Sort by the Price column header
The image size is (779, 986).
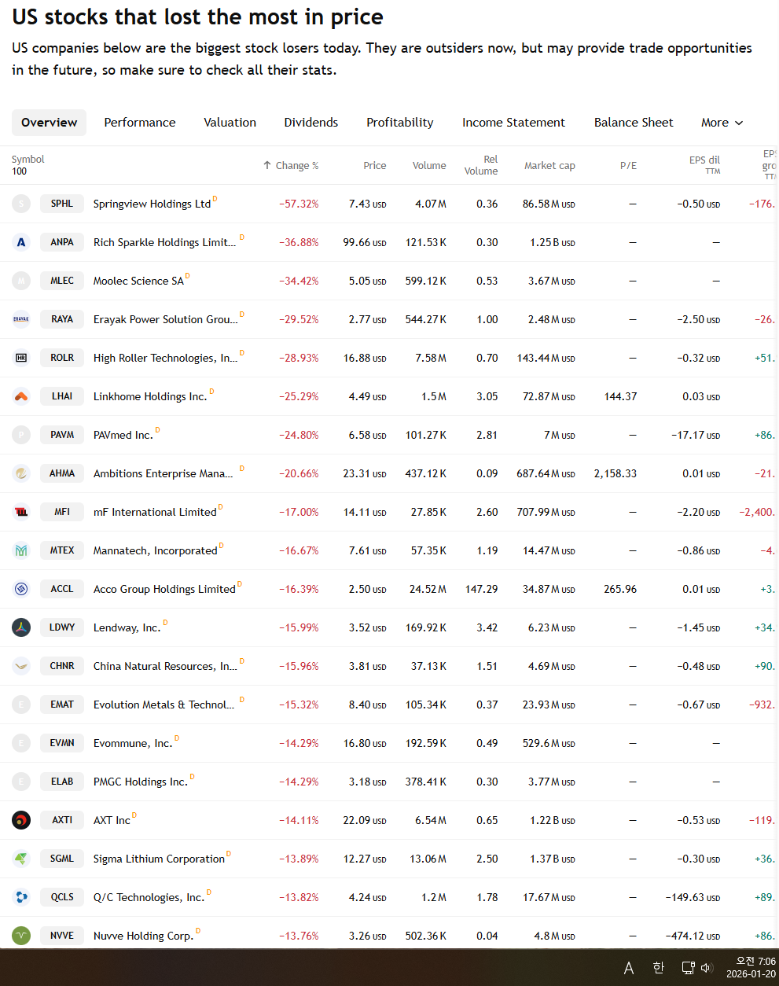coord(375,166)
